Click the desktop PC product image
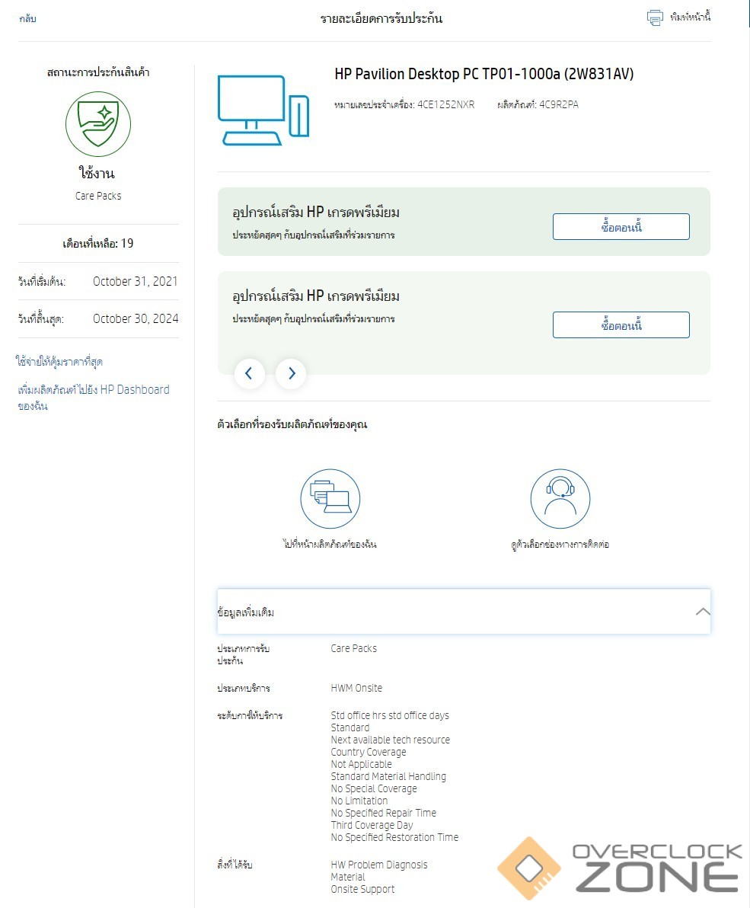The width and height of the screenshot is (750, 908). (263, 110)
